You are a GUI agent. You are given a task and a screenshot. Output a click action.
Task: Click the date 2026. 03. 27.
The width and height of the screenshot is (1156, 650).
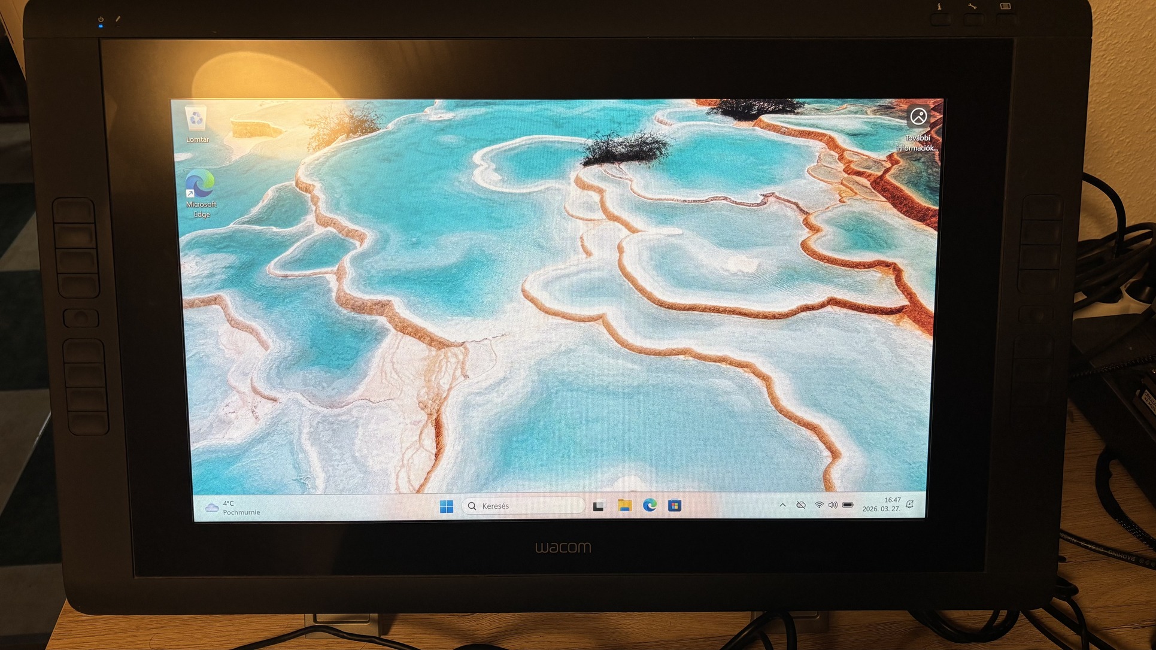coord(881,509)
